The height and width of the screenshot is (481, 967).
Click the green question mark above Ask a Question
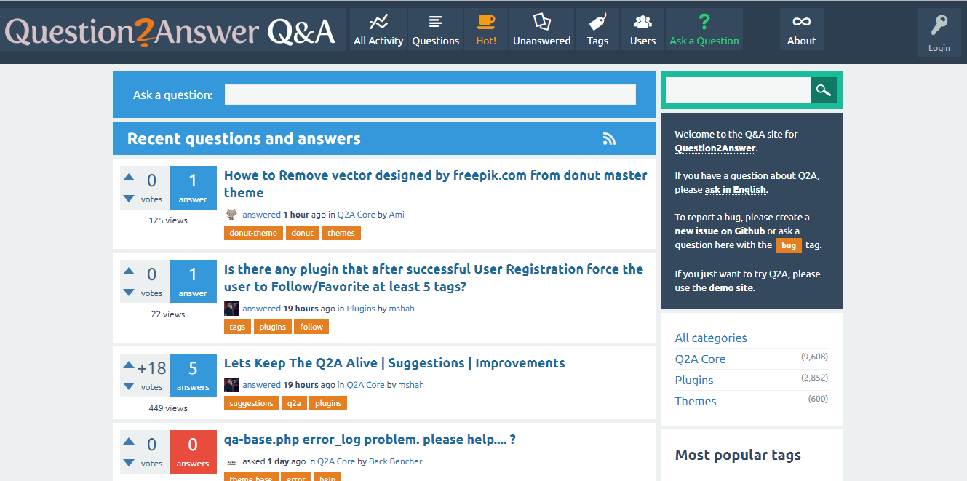point(704,20)
